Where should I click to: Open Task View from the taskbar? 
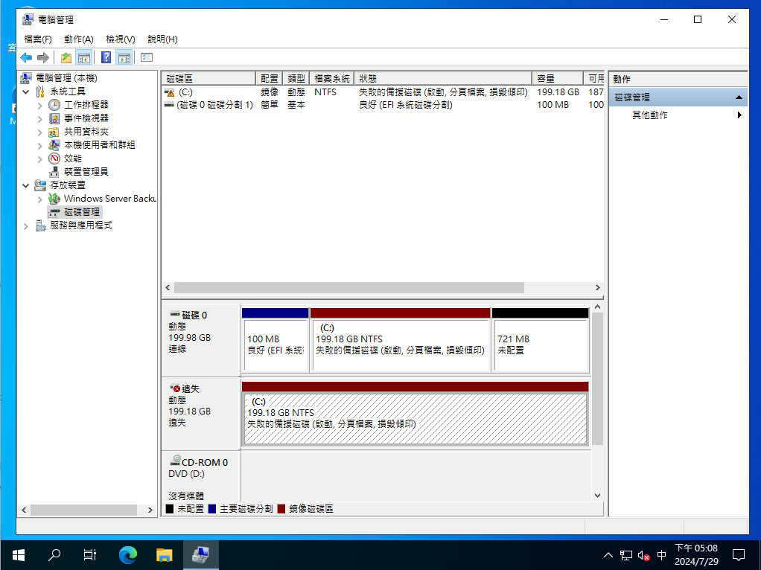pyautogui.click(x=90, y=555)
